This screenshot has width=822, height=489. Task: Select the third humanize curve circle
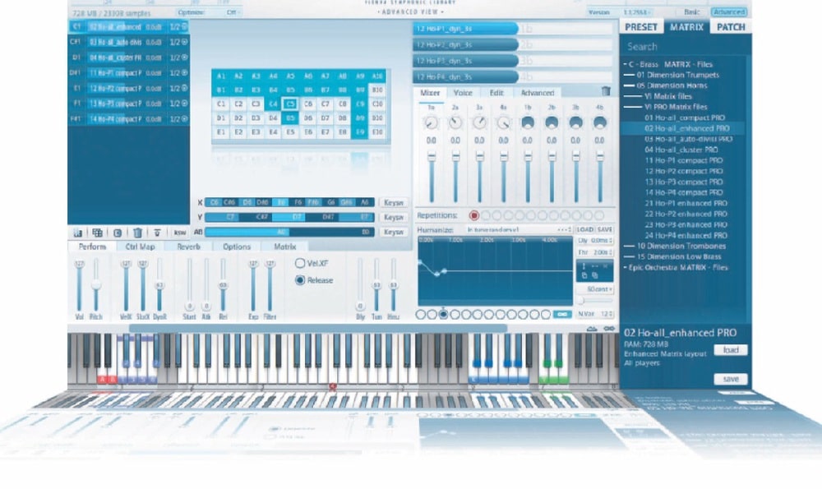click(x=444, y=315)
